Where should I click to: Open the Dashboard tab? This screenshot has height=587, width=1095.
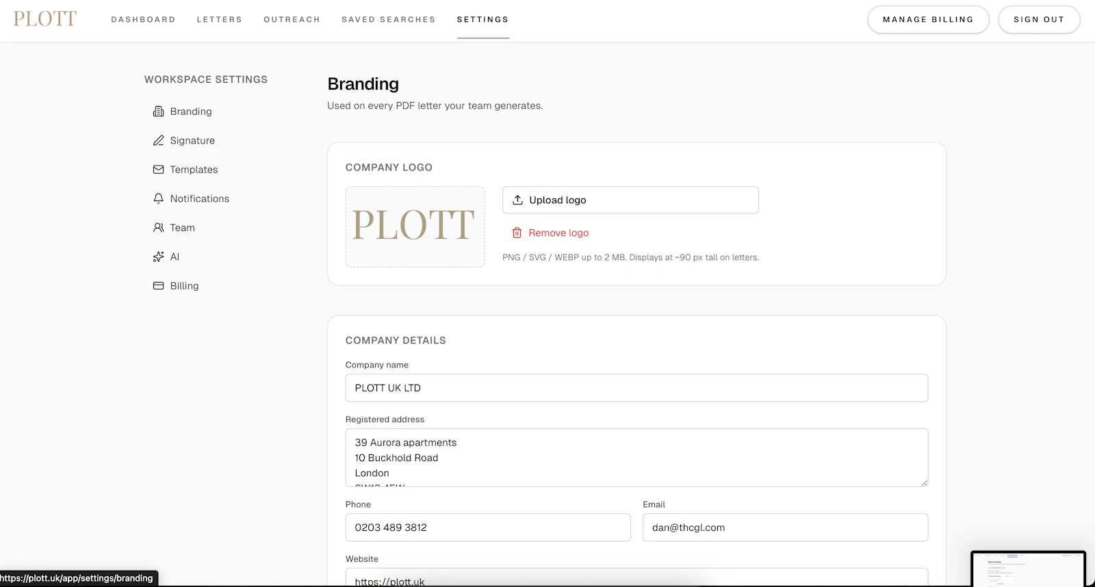143,19
